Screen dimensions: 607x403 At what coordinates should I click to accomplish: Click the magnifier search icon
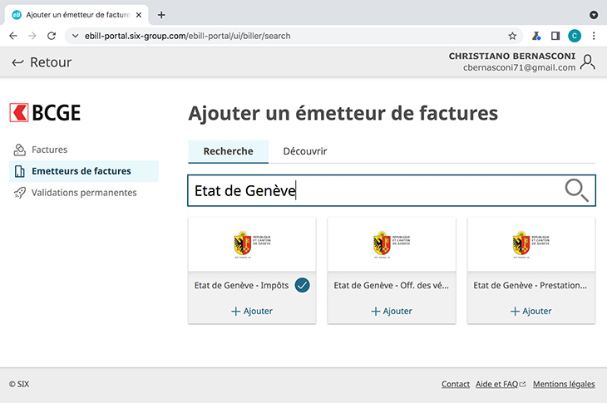pyautogui.click(x=577, y=190)
